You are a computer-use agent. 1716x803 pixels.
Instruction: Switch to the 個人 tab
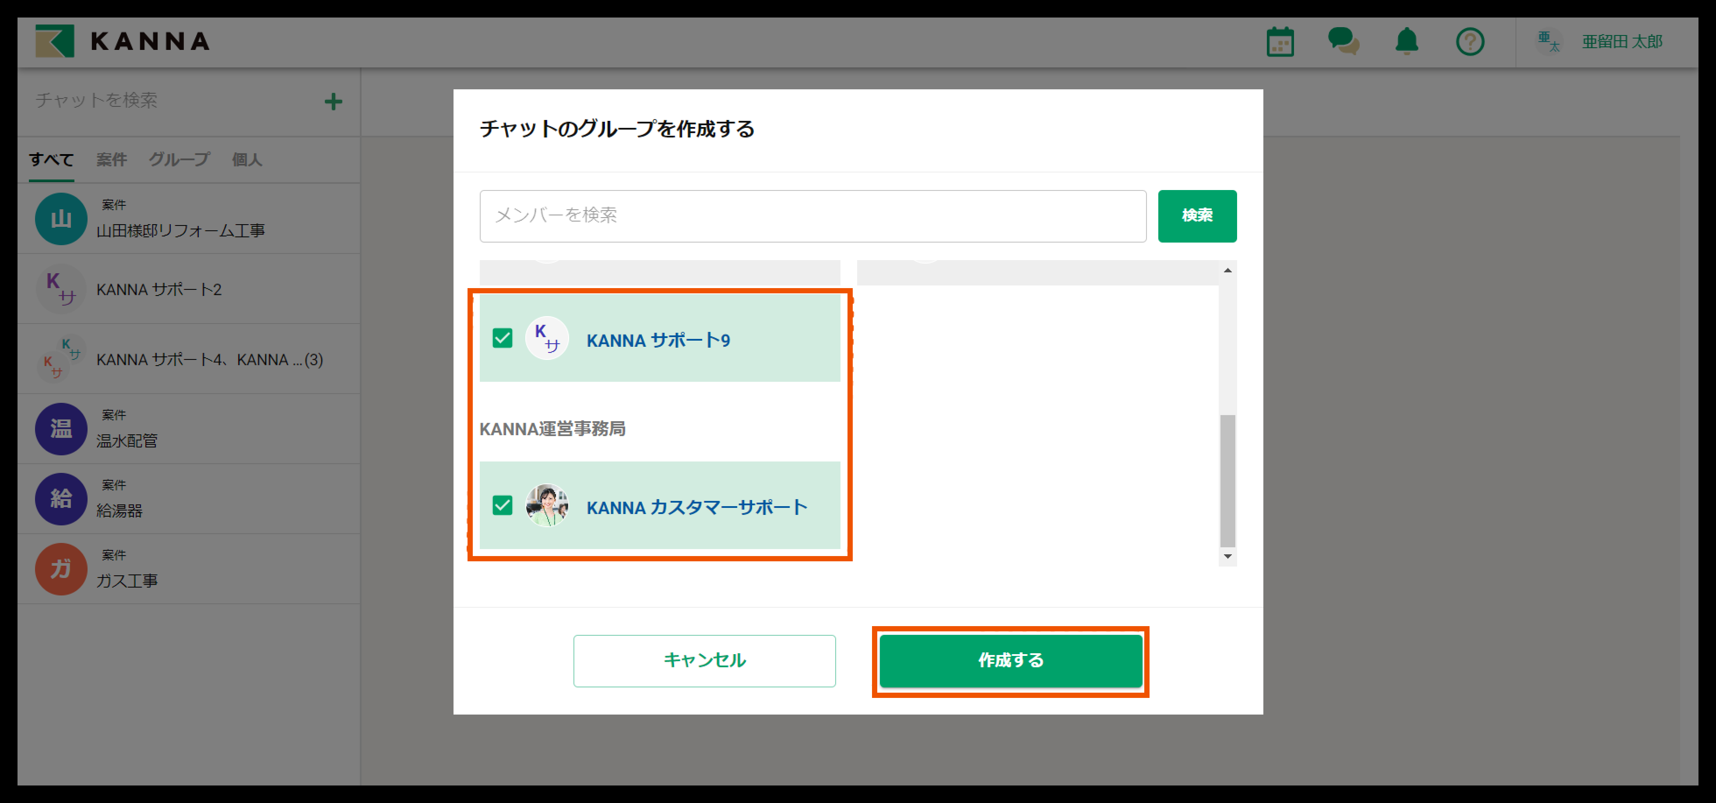(x=246, y=159)
